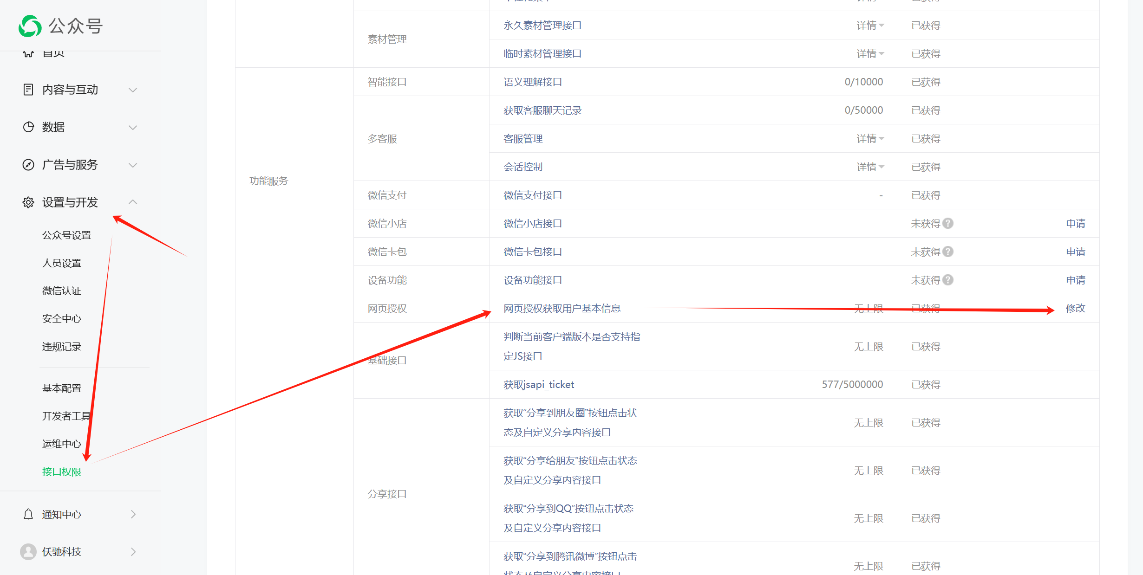Select 接口权限 sidebar item
The image size is (1143, 575).
(x=62, y=472)
